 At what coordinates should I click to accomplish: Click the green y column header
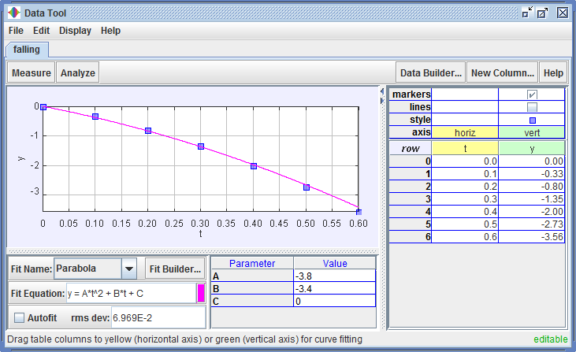532,148
